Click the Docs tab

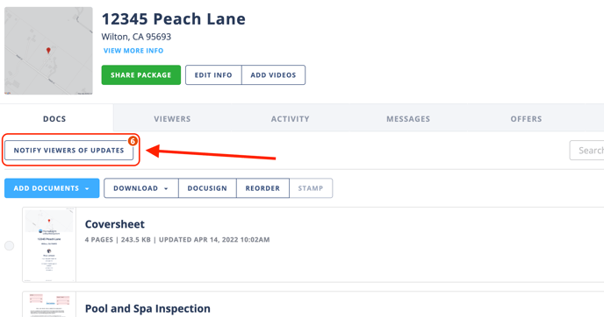tap(54, 119)
